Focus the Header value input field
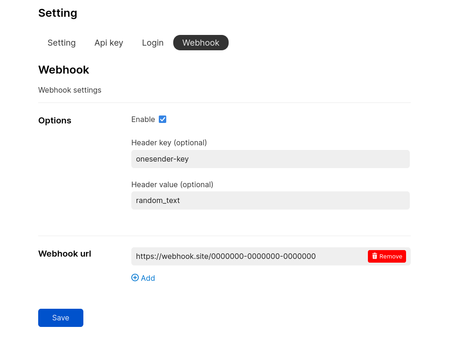 [270, 200]
